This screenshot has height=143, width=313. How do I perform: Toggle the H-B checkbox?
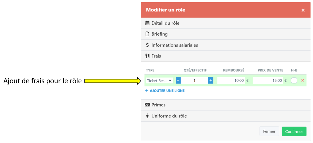[294, 80]
